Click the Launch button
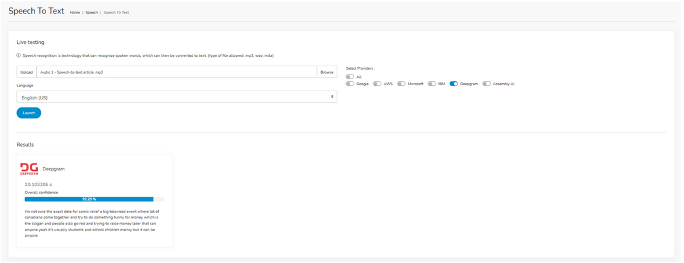This screenshot has height=263, width=684. pyautogui.click(x=28, y=113)
